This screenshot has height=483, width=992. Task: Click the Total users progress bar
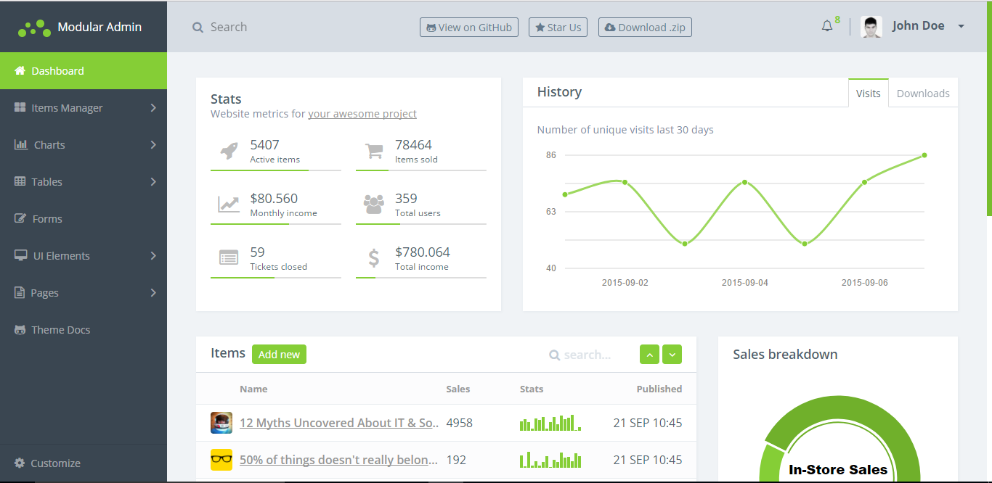(421, 224)
